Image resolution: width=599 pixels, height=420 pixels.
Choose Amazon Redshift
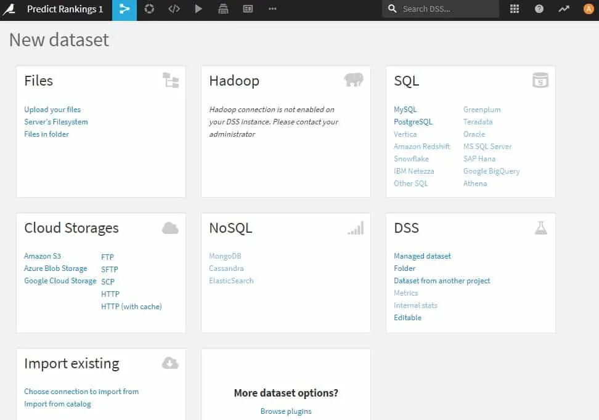[422, 146]
